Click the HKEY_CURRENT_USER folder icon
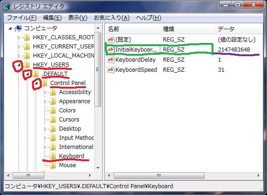 (x=27, y=47)
